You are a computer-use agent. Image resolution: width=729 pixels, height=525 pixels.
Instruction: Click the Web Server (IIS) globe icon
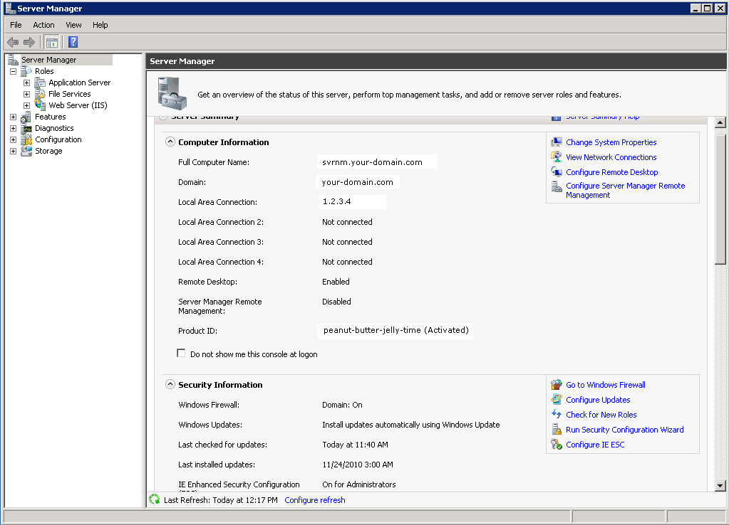41,105
